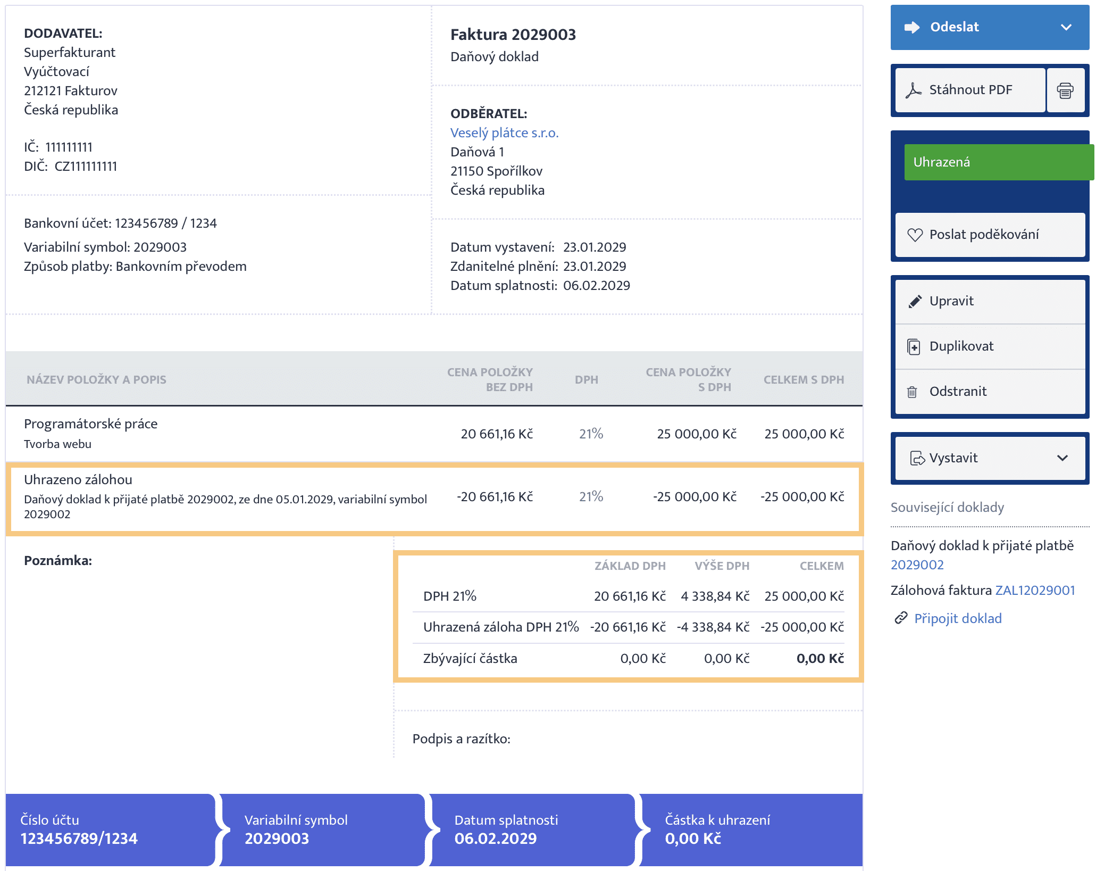This screenshot has height=871, width=1096.
Task: Click the Stáhnout PDF button
Action: tap(970, 90)
